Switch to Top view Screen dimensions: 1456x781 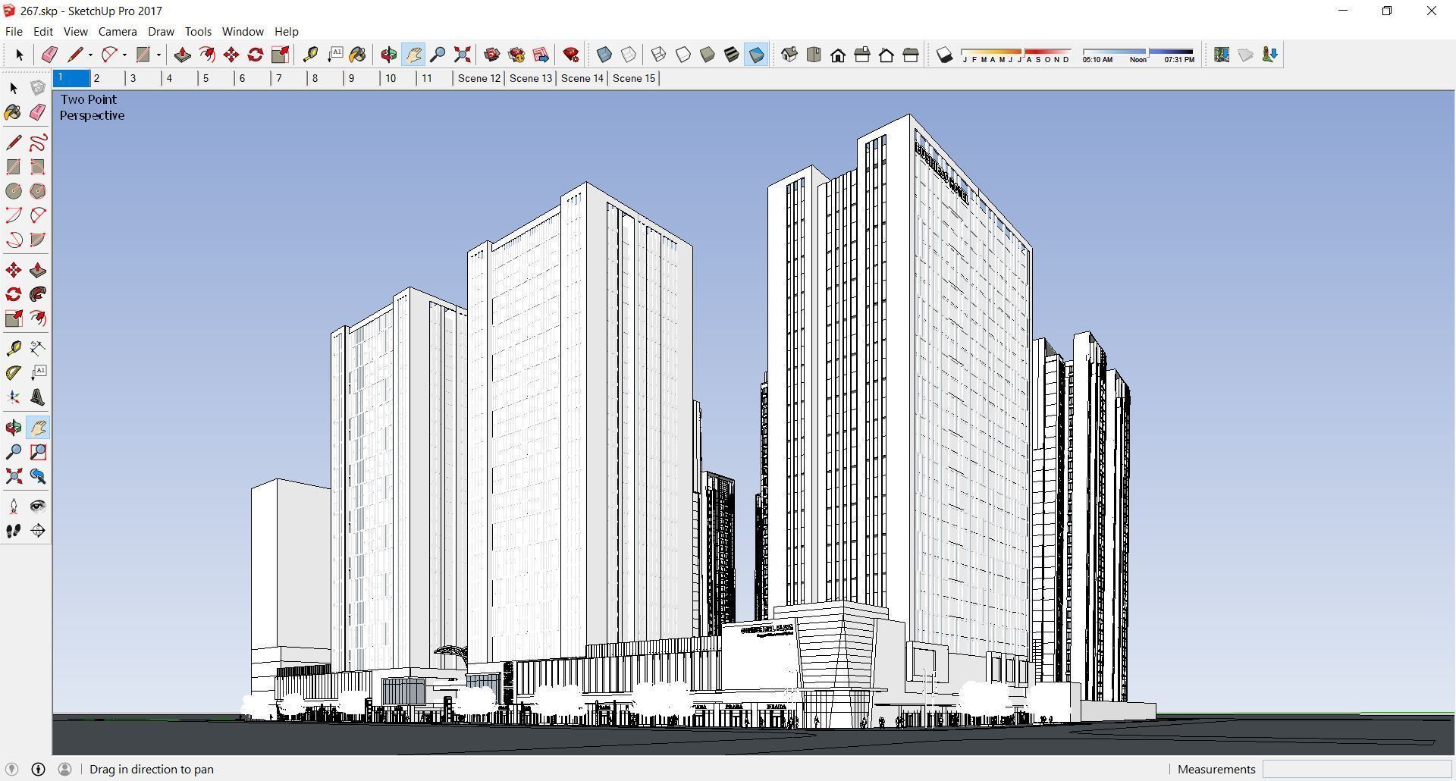tap(814, 55)
